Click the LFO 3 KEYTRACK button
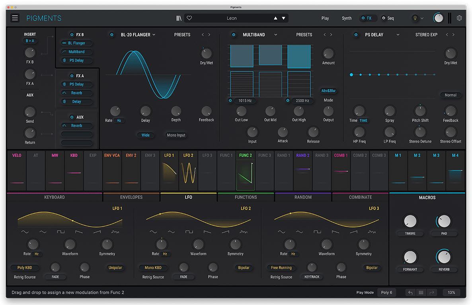The image size is (472, 305). pyautogui.click(x=312, y=277)
